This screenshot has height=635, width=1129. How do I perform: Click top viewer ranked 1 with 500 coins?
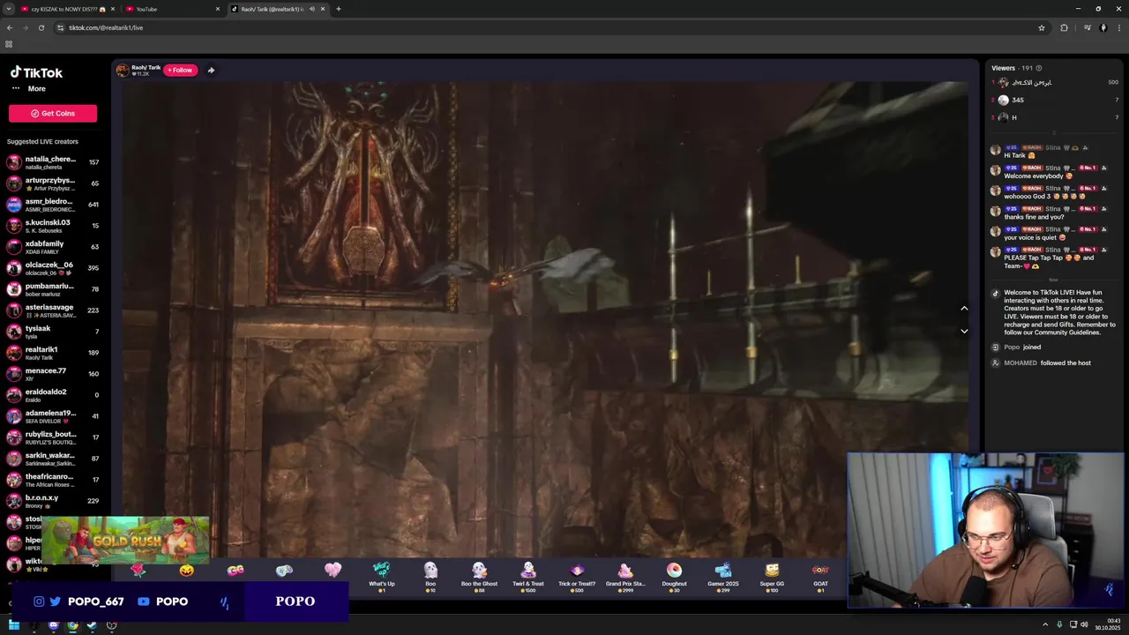point(1055,82)
